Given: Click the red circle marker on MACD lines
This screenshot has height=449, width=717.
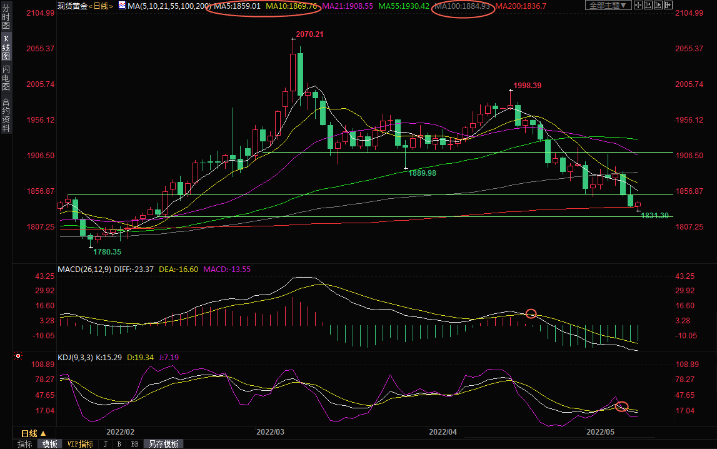Looking at the screenshot, I should [531, 313].
